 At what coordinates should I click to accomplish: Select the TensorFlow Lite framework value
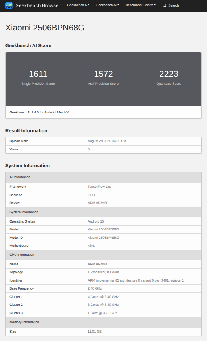99,187
